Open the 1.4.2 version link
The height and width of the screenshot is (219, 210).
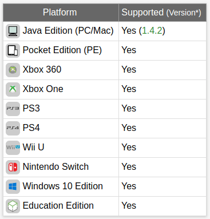click(x=152, y=31)
